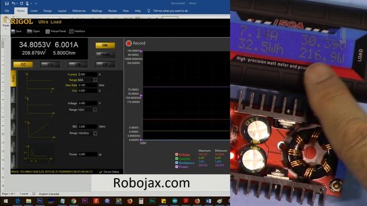Open the current Range 60A dropdown
The height and width of the screenshot is (206, 367).
coord(95,80)
